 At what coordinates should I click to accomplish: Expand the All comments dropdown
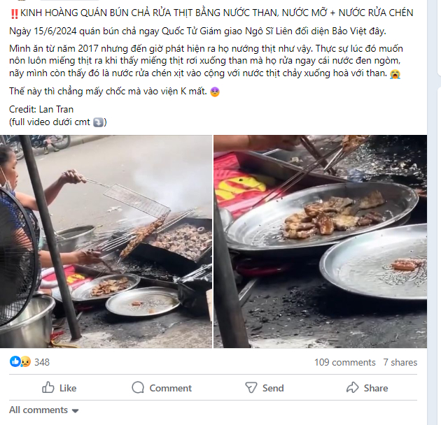[43, 410]
